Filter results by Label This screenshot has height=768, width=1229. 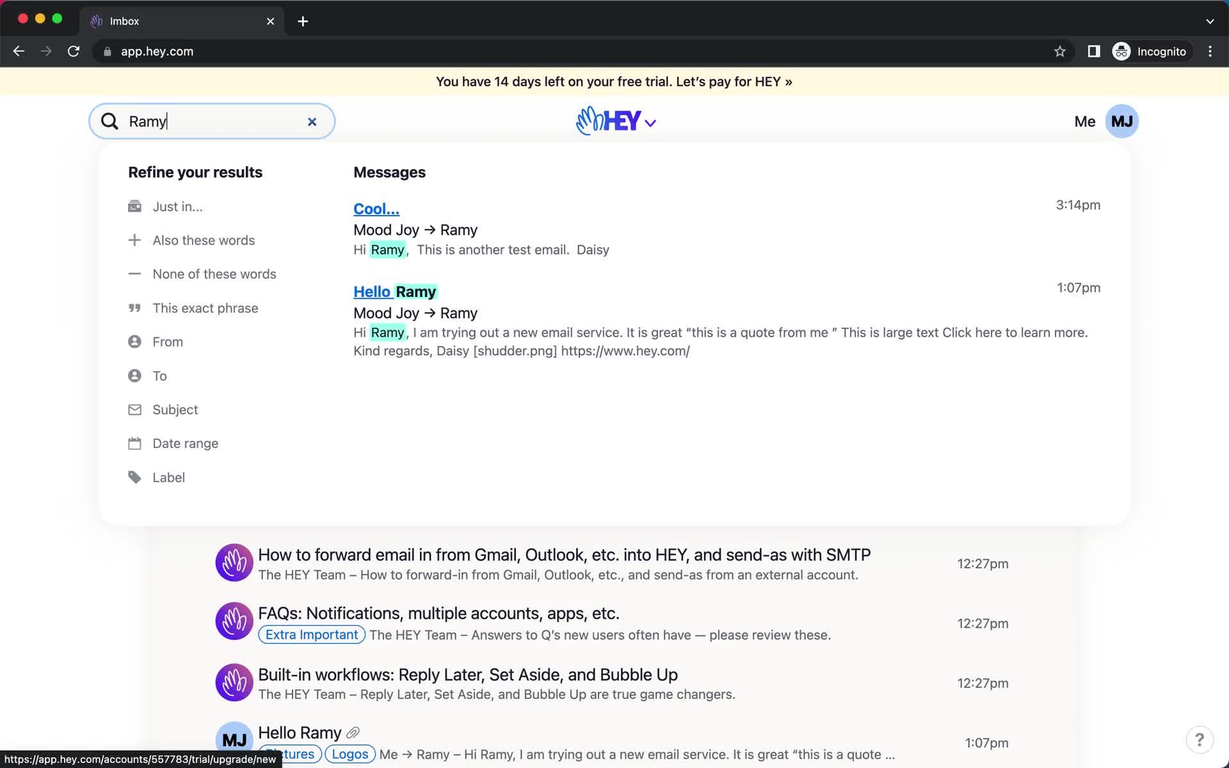coord(168,477)
